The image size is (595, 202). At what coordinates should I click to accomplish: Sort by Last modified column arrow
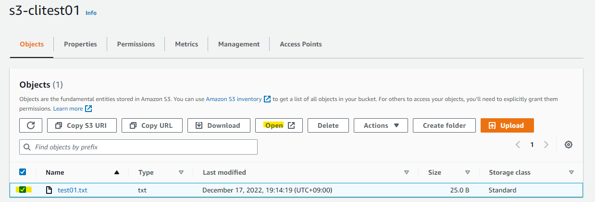pyautogui.click(x=407, y=172)
